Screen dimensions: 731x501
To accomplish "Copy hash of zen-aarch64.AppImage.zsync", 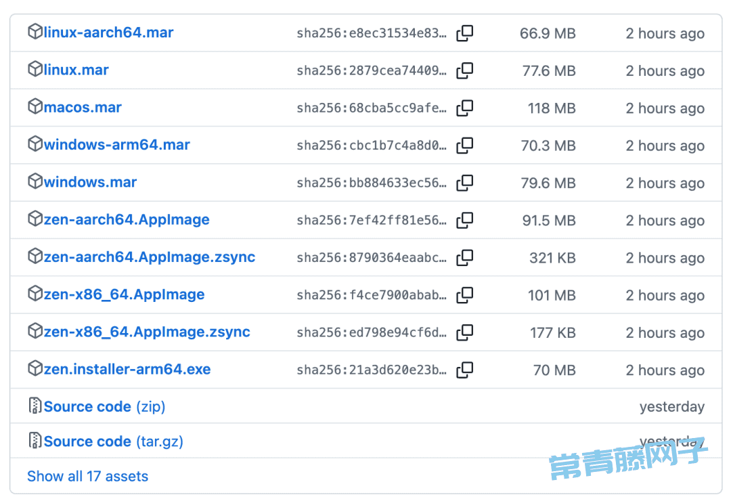I will click(464, 257).
